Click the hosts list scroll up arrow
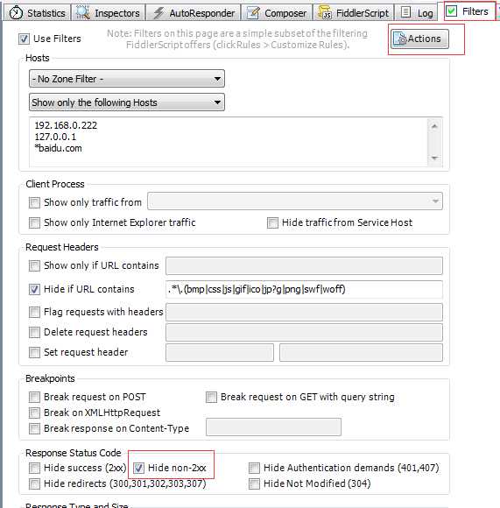 point(434,126)
